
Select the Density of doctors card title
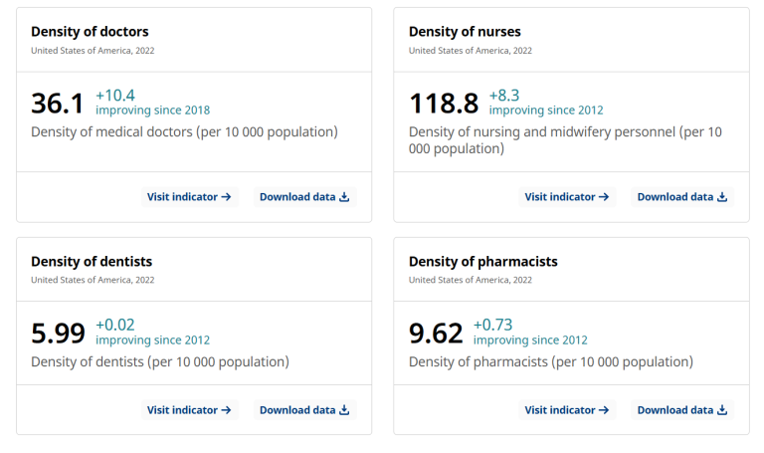point(90,32)
